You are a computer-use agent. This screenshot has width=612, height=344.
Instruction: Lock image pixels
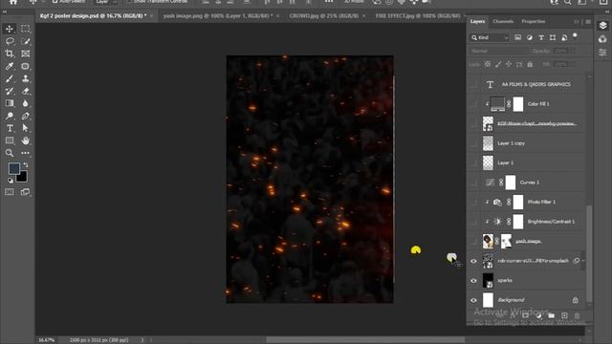[498, 64]
